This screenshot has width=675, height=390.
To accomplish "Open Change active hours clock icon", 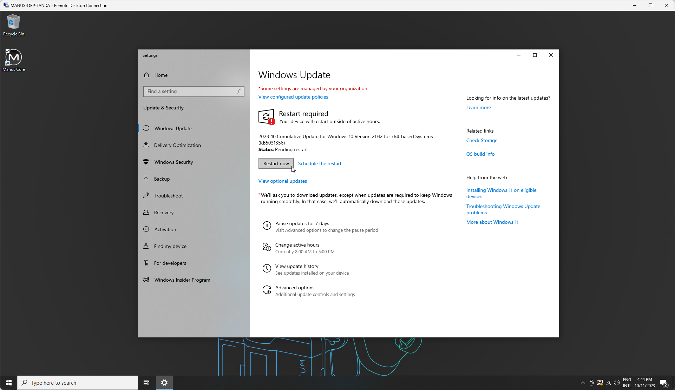I will coord(267,248).
